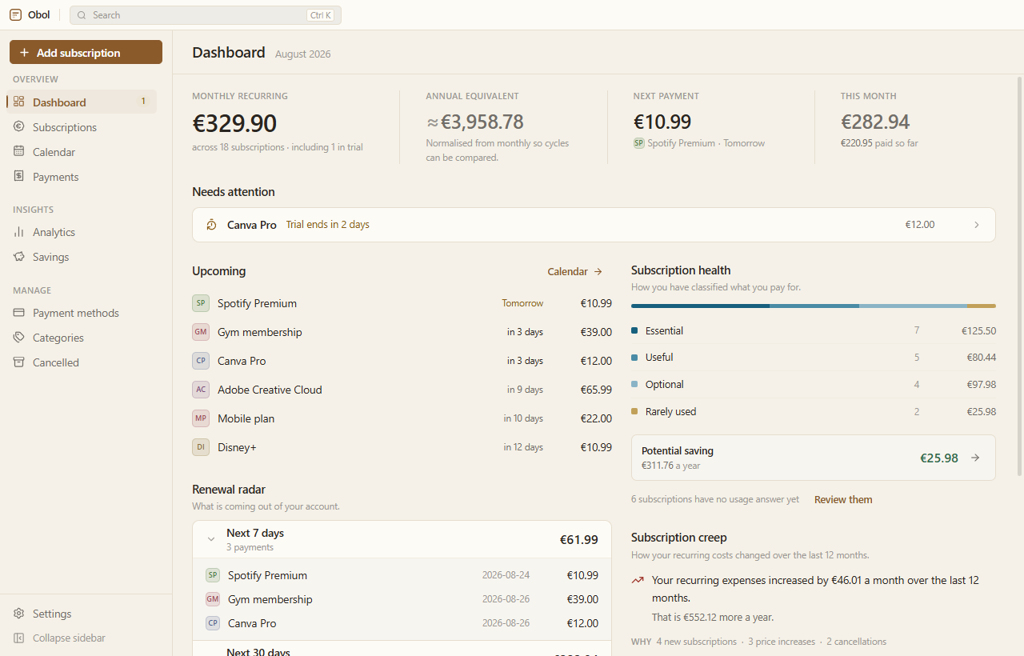Screen dimensions: 1024x656
Task: Click the search magnifier icon
Action: click(82, 15)
